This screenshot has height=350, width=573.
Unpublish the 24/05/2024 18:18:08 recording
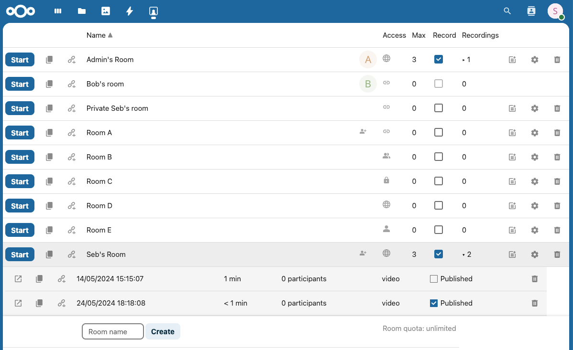[x=434, y=303]
